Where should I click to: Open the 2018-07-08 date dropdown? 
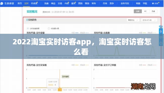(x=149, y=20)
